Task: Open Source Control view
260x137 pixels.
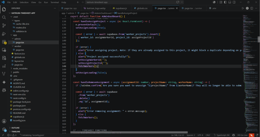Action: coord(4,25)
